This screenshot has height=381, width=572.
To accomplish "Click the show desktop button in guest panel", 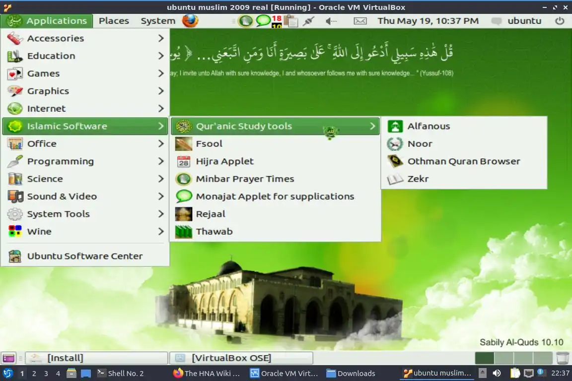I will [x=9, y=358].
